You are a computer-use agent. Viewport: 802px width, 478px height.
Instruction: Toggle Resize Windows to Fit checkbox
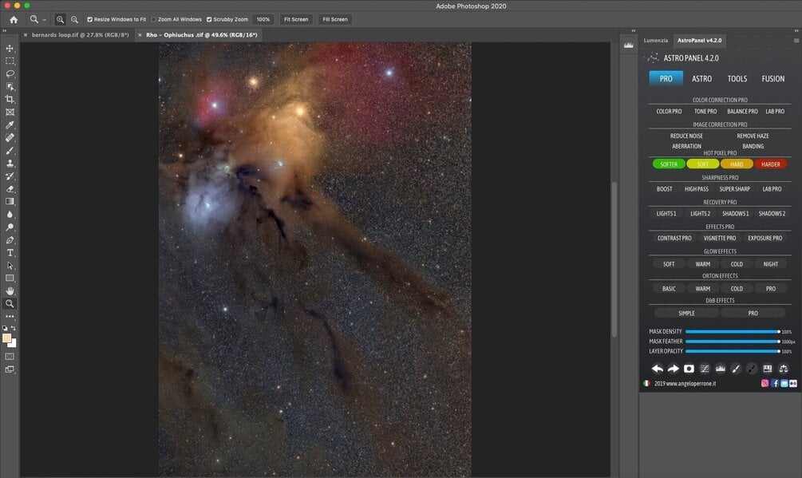89,19
